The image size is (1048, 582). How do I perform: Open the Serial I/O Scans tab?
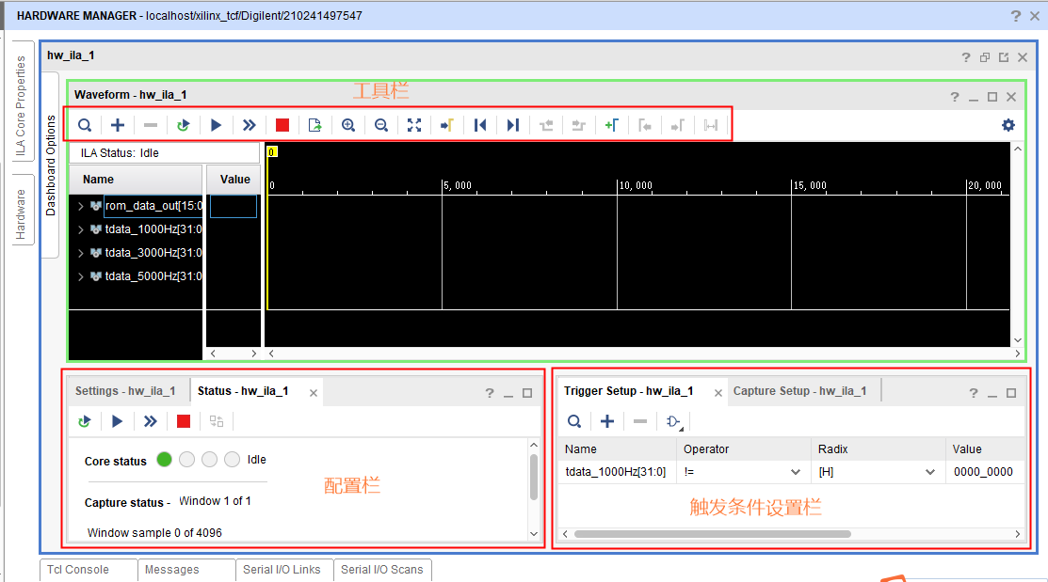pyautogui.click(x=381, y=570)
